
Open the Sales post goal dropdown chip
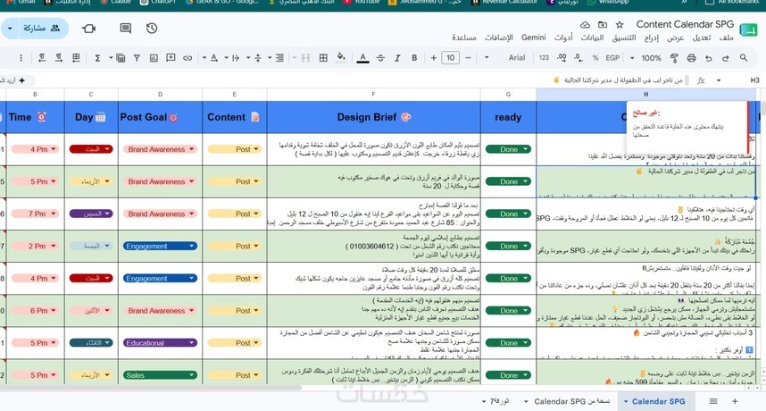tap(160, 375)
